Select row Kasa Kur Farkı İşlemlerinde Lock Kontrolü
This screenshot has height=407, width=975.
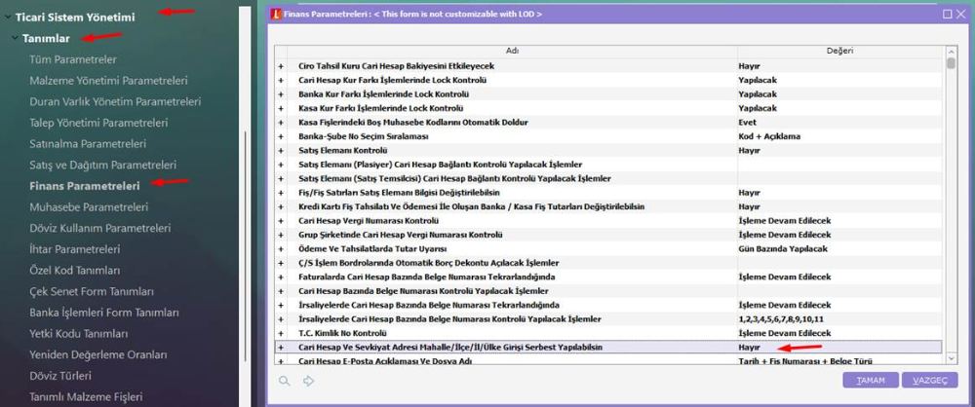tap(608, 108)
